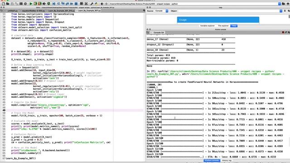Run current cell and advance
Viewport: 290px width, 163px height.
[x=39, y=4]
